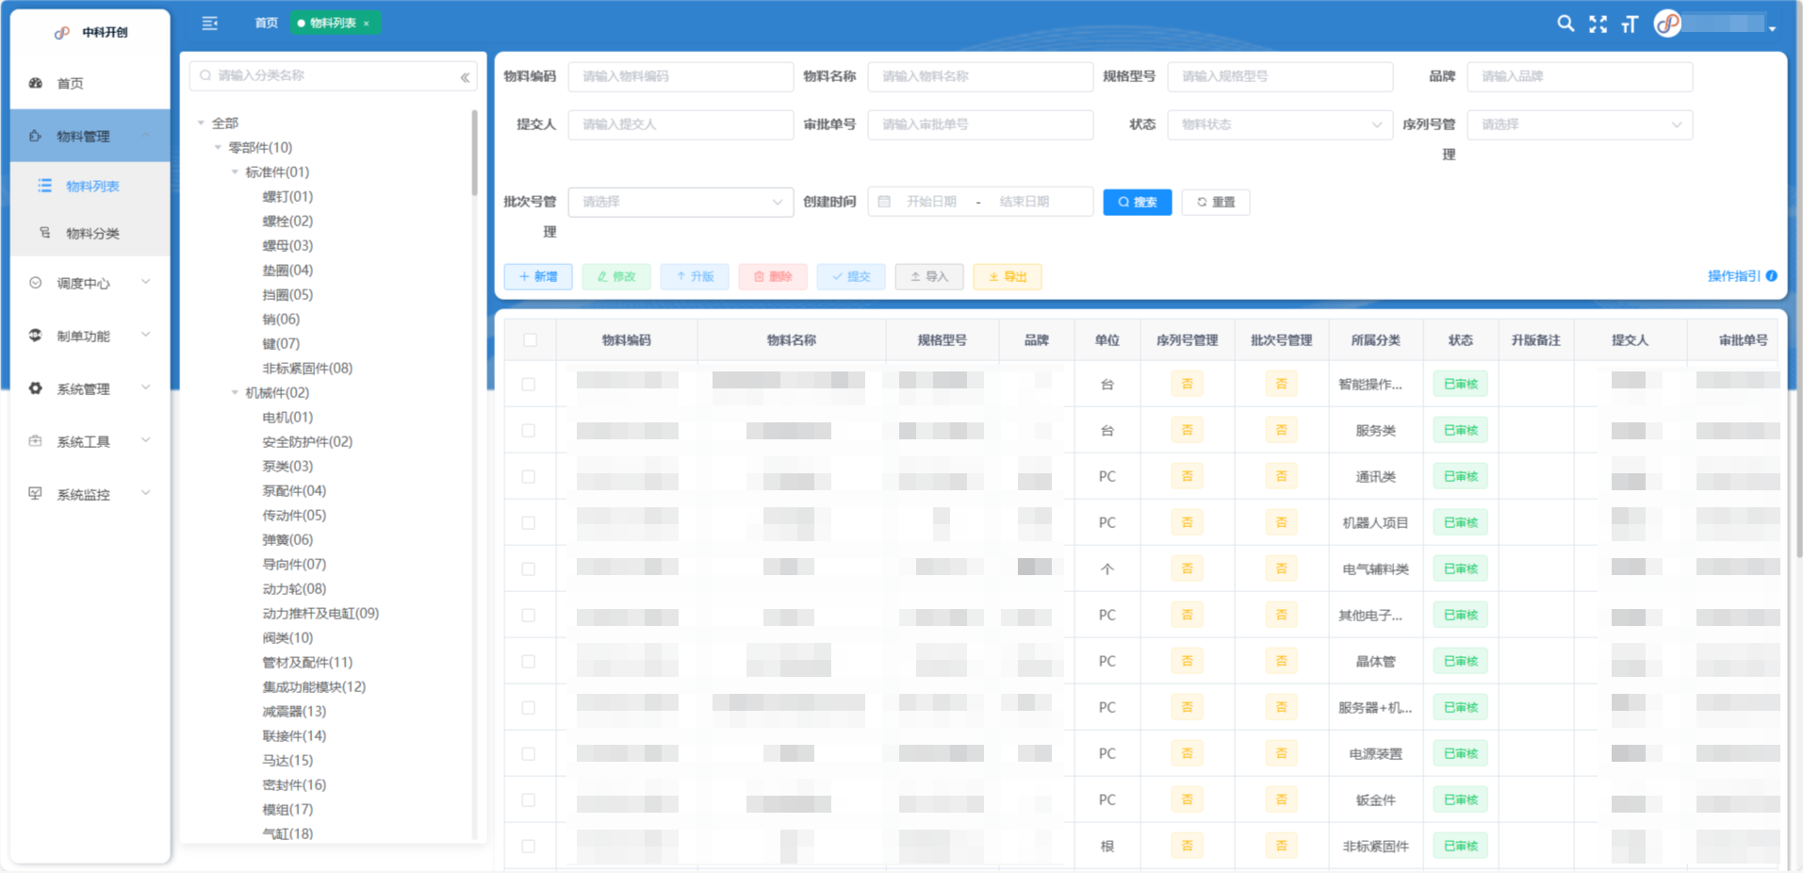Switch to the 首页 tab
Screen dimensions: 1803x873
click(x=267, y=23)
